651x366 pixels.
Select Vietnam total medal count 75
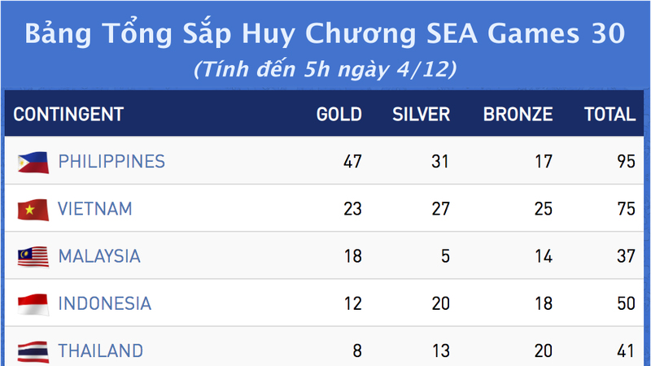pyautogui.click(x=626, y=209)
